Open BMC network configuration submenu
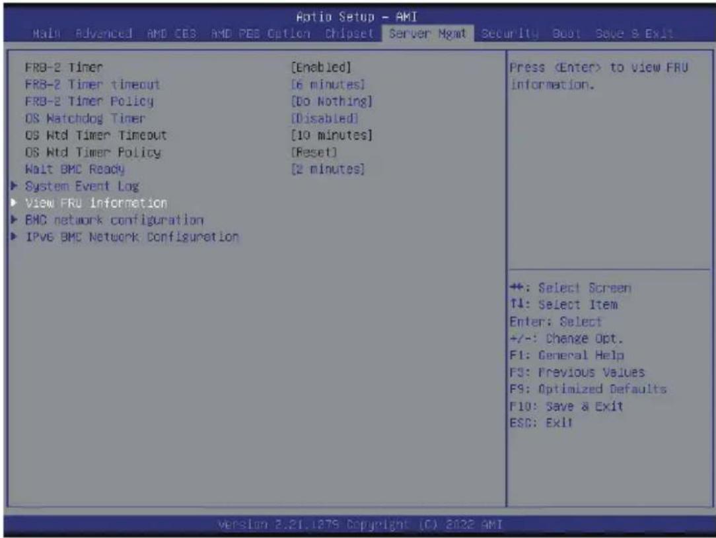 tap(115, 220)
